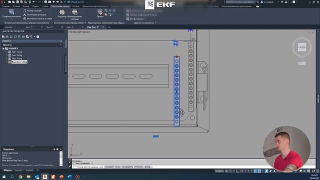The width and height of the screenshot is (320, 180).
Task: Switch to the Схема ribbon tab
Action: pyautogui.click(x=45, y=6)
